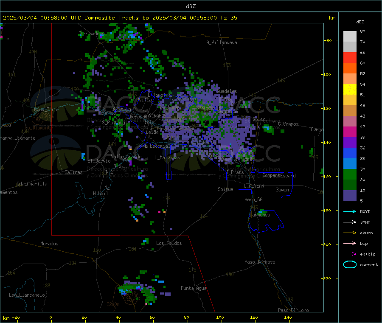Click the bip pink arrow legend icon
This screenshot has height=323, width=382.
pyautogui.click(x=350, y=243)
